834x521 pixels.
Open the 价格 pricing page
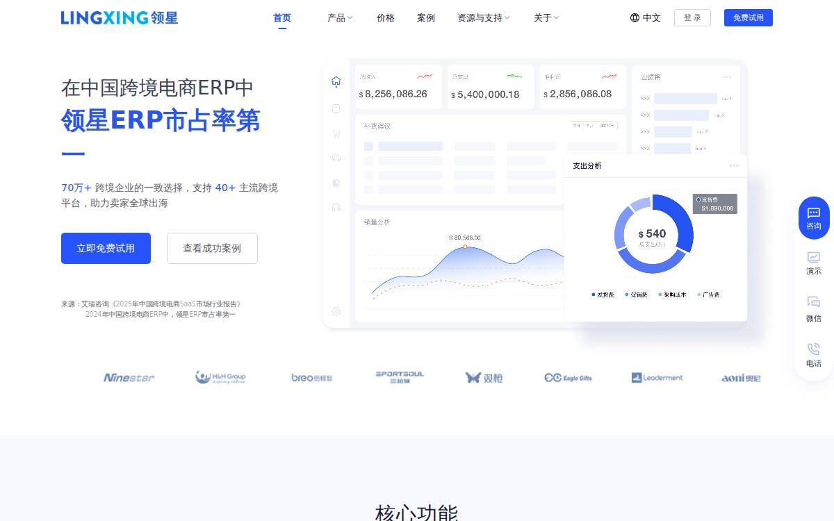pyautogui.click(x=386, y=18)
